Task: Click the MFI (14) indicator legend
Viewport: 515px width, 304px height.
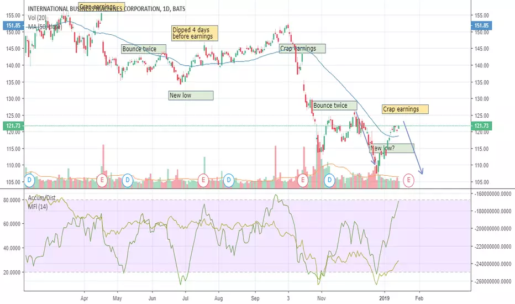Action: coord(38,207)
